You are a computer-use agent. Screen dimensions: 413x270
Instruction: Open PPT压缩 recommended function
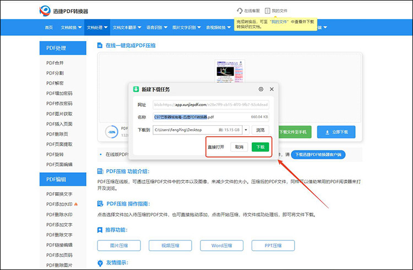click(x=273, y=246)
